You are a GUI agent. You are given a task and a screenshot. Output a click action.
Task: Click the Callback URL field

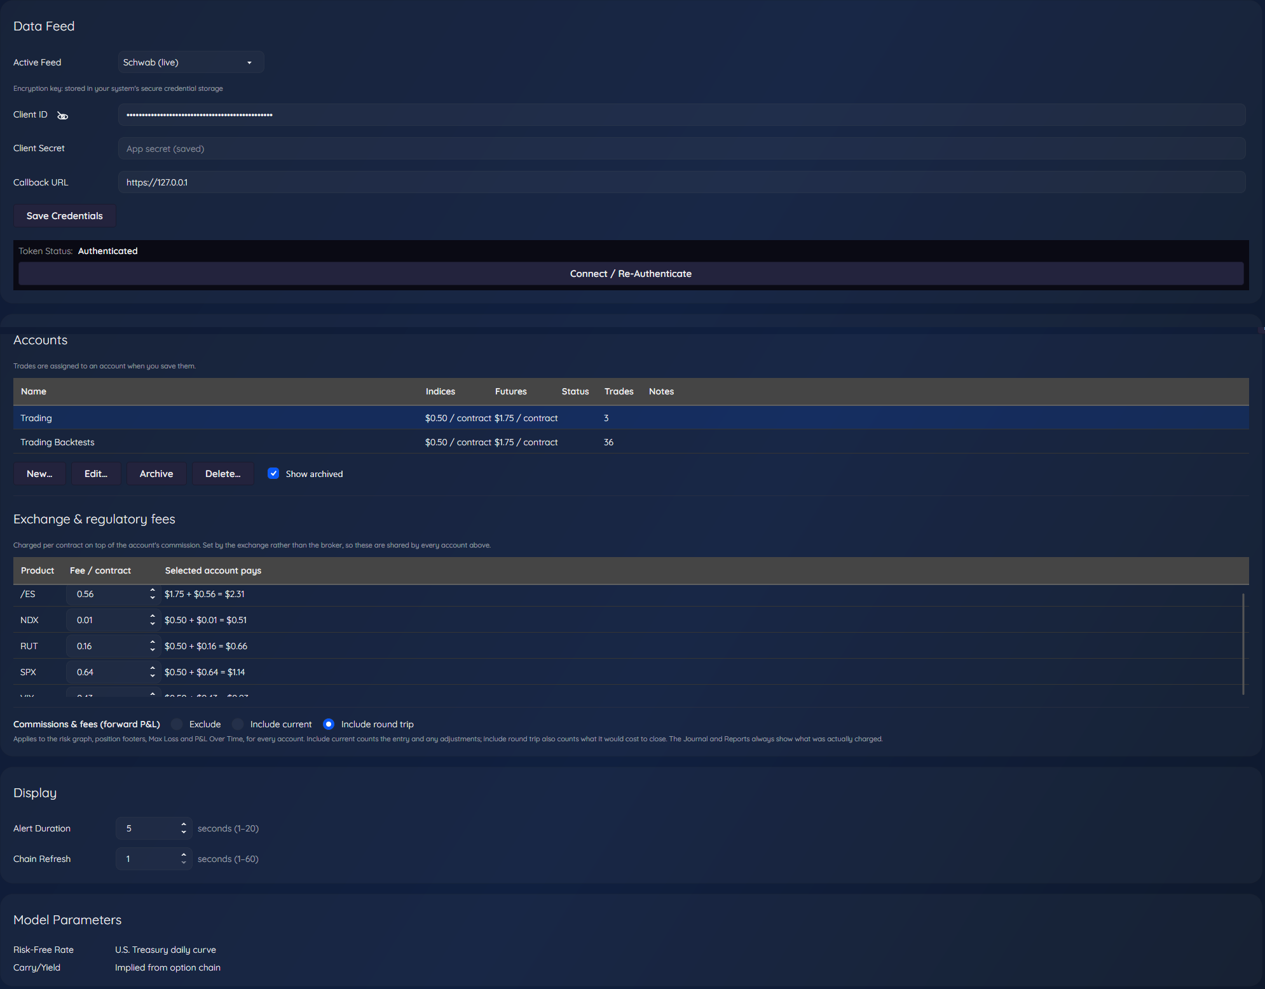[x=681, y=182]
